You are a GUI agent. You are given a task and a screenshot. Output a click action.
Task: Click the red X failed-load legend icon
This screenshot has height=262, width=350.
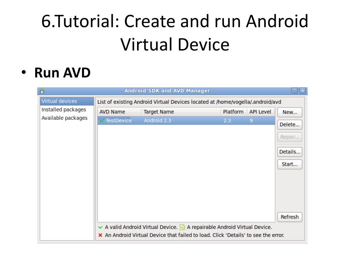[100, 235]
